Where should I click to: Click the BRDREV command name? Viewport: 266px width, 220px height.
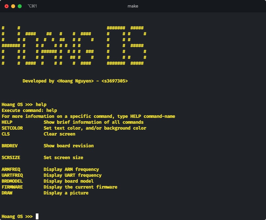pyautogui.click(x=10, y=146)
